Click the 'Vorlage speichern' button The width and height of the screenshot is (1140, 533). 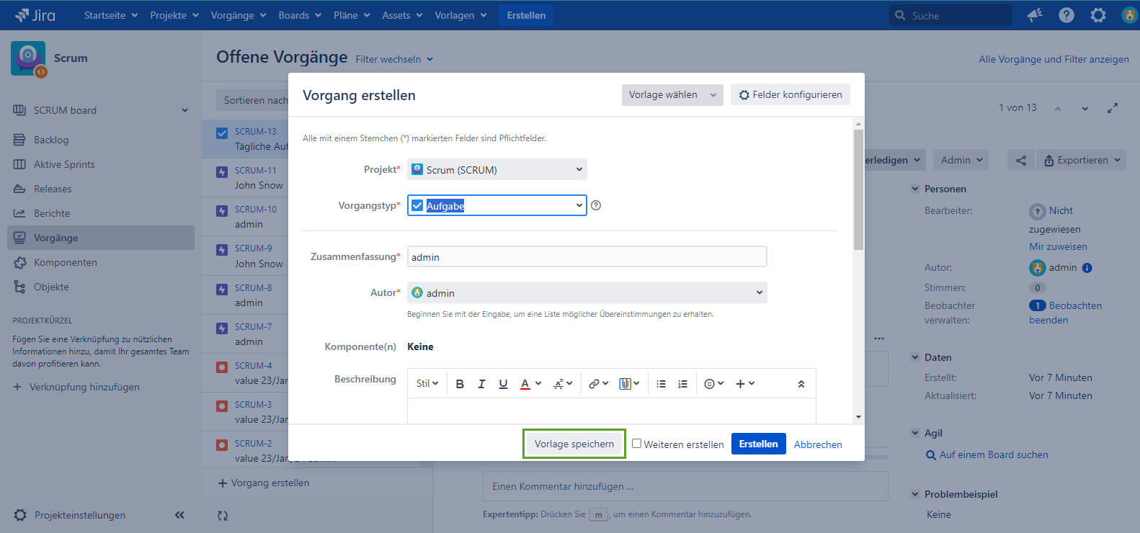click(574, 444)
